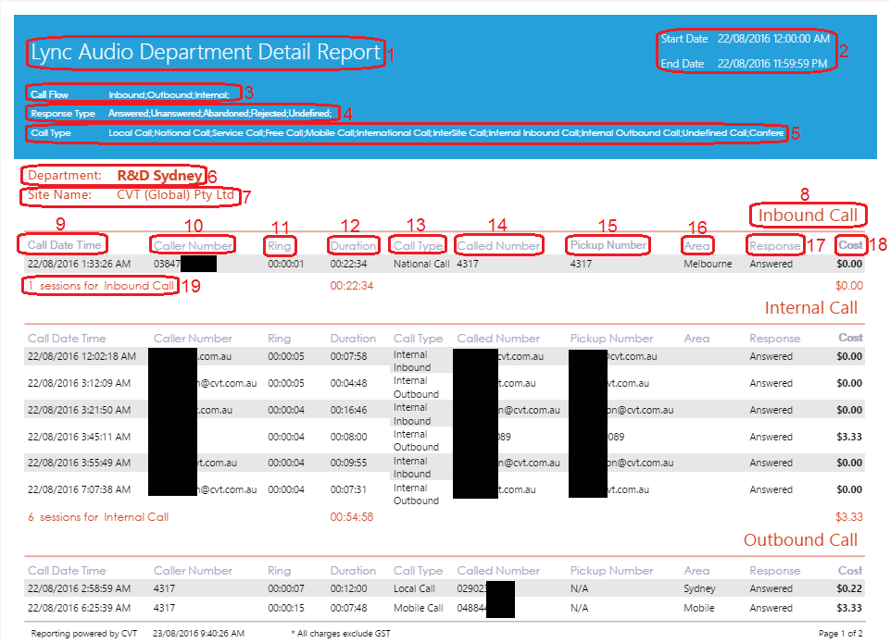Click the 6 sessions for Internal Call summary
The height and width of the screenshot is (643, 890).
[x=98, y=517]
